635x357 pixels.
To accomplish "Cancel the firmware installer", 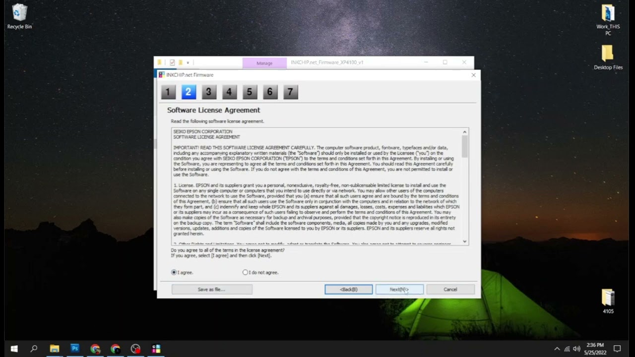I will [x=450, y=289].
